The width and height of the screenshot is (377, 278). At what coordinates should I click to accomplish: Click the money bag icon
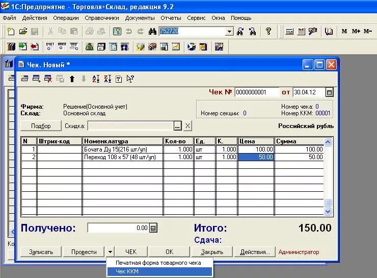click(x=90, y=46)
